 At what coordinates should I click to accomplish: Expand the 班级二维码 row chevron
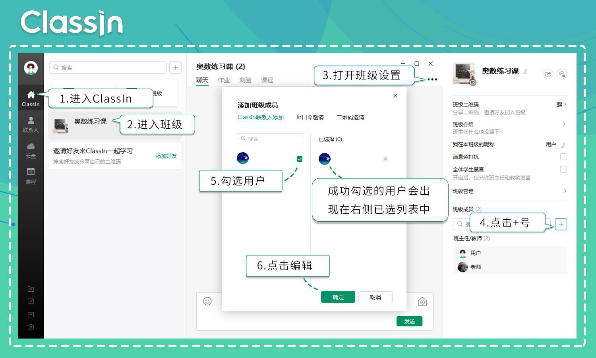pos(565,104)
